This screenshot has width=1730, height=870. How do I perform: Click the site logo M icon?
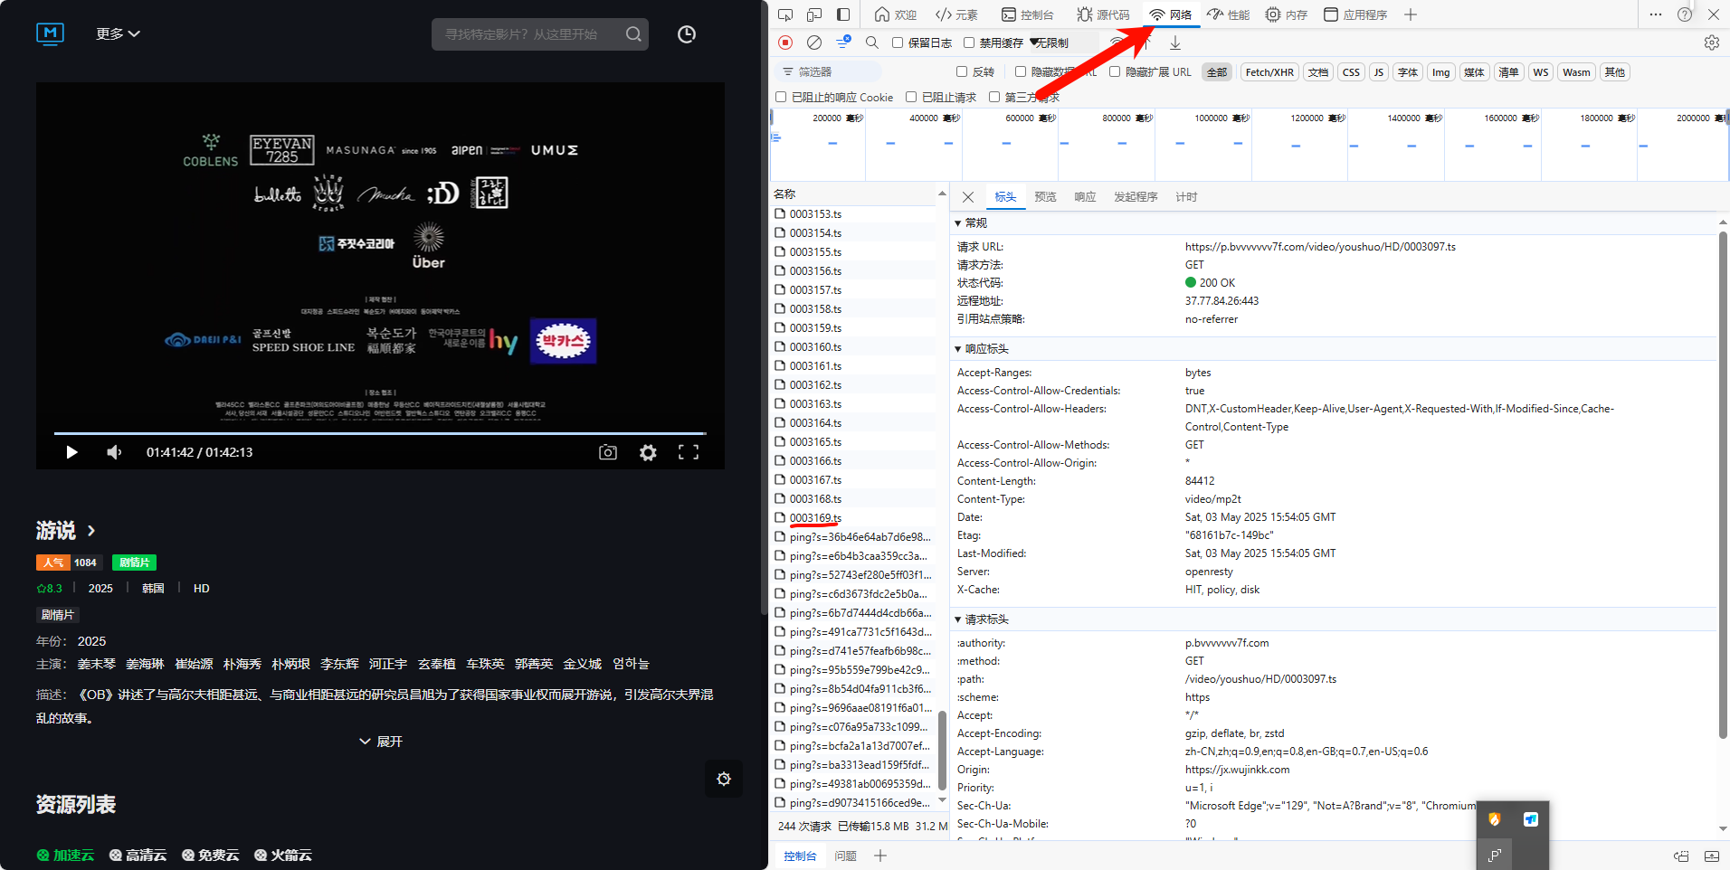click(50, 33)
